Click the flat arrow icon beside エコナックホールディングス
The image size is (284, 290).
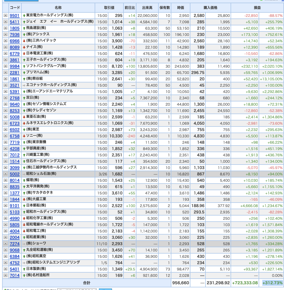click(24, 85)
